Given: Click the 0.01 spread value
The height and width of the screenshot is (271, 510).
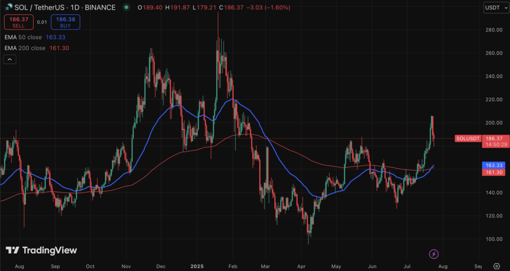Looking at the screenshot, I should tap(42, 22).
